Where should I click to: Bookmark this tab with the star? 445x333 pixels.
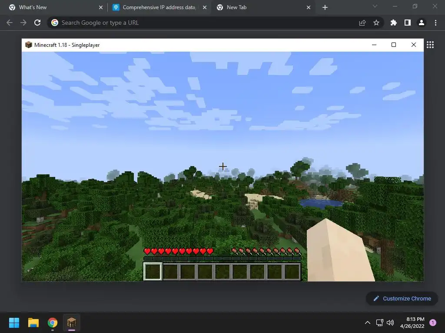coord(376,23)
